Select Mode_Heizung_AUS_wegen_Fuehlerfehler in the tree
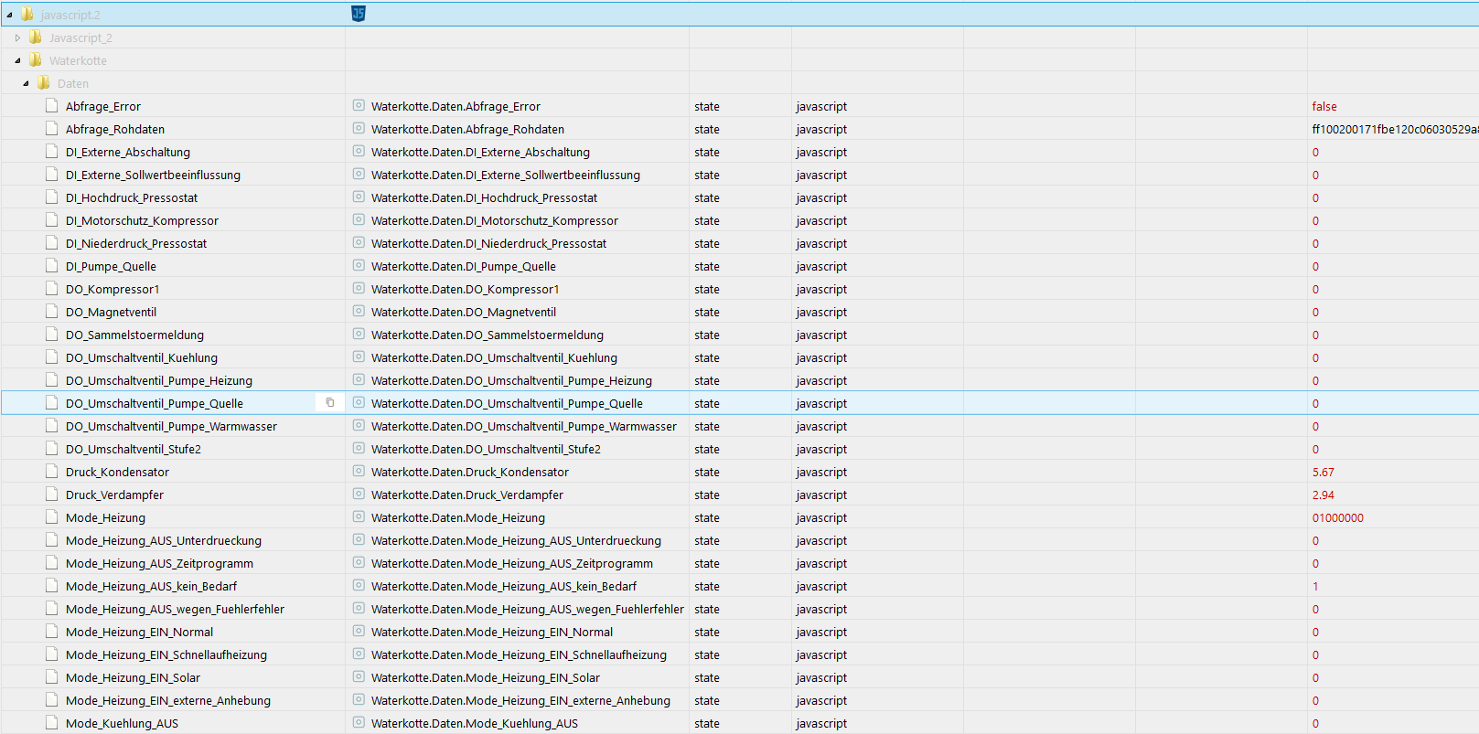 coord(175,609)
